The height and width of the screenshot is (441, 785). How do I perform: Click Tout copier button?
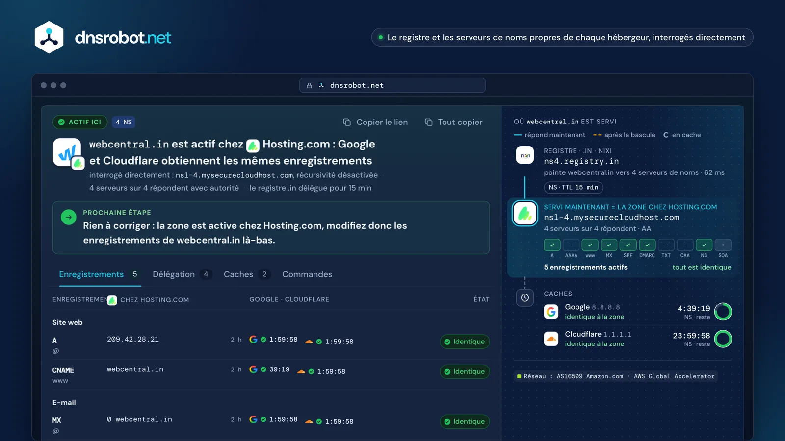[x=453, y=122]
